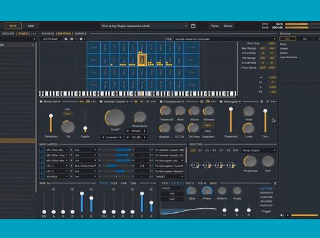Screen dimensions: 320x238
Task: Open the FILE sample name dropdown
Action: pos(225,39)
